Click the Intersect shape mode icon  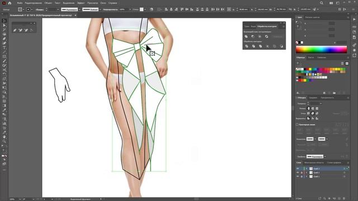[x=260, y=36]
